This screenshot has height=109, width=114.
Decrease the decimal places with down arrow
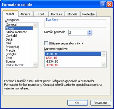[90, 34]
